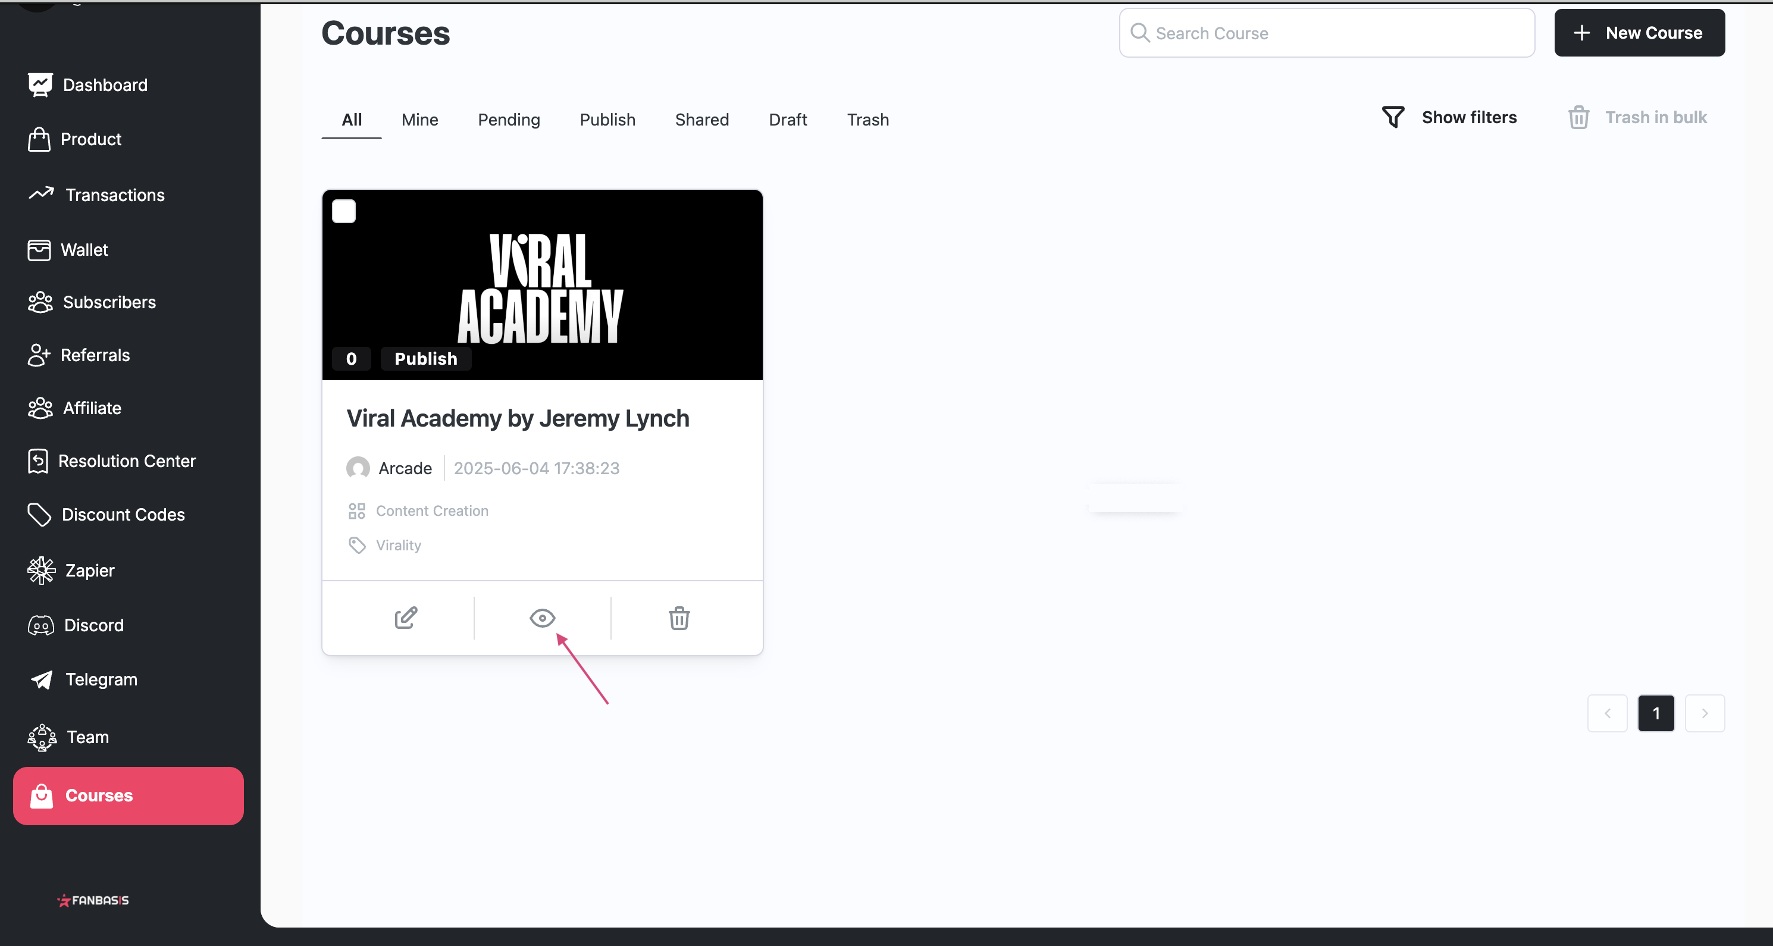Switch to the Pending tab
This screenshot has height=946, width=1773.
509,120
